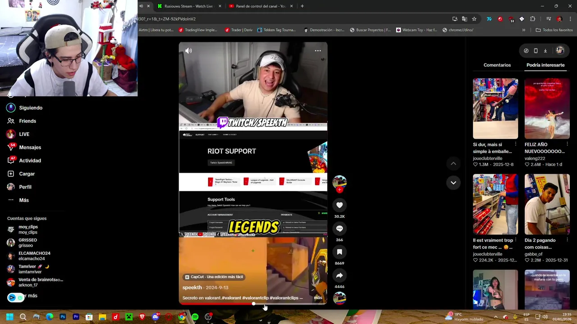The height and width of the screenshot is (324, 577).
Task: Open the Todos los favoritos folder
Action: [554, 30]
